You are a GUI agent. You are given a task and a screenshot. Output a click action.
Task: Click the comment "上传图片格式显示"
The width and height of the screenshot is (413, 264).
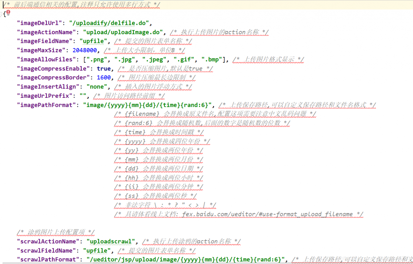tap(268, 59)
